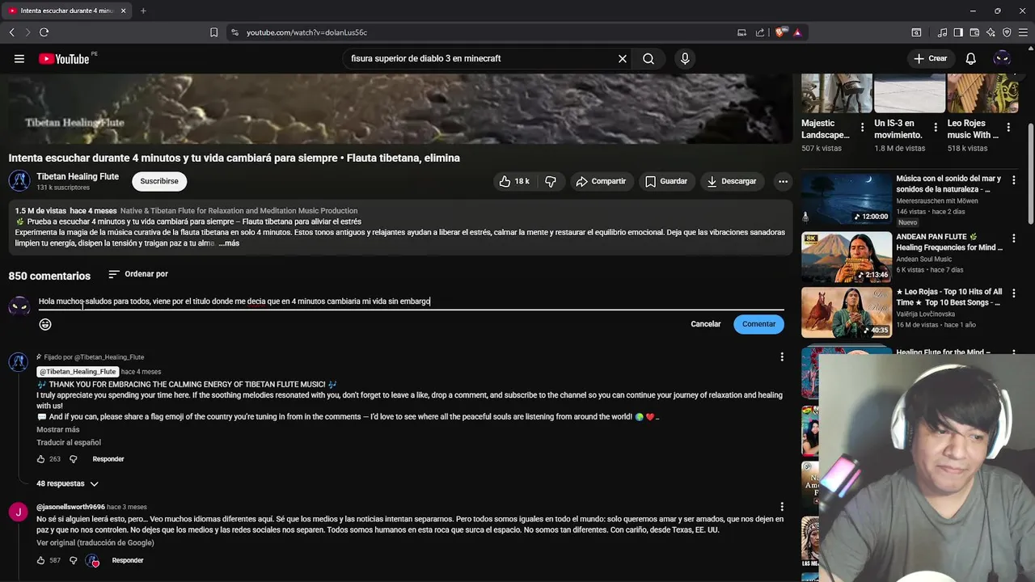Open Tibetan Healing Flute channel name
1035x582 pixels.
coord(78,176)
